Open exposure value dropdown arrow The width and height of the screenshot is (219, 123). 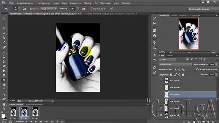click(78, 9)
